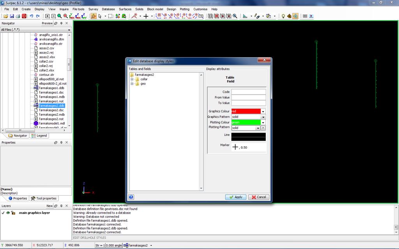Toggle the highlighted snap mode icon
The height and width of the screenshot is (249, 399).
click(295, 16)
